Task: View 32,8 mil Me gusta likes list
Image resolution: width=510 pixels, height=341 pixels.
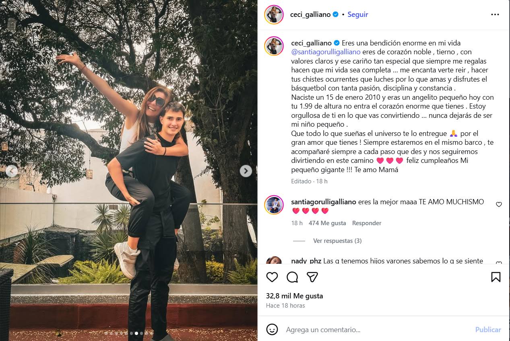Action: pyautogui.click(x=294, y=296)
